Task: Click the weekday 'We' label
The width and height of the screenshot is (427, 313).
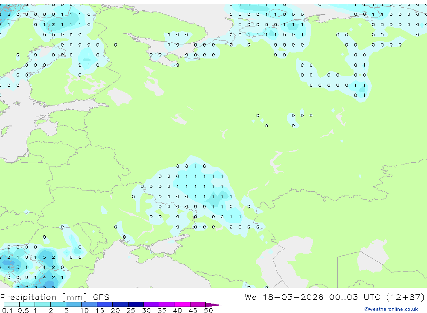Action: click(251, 297)
